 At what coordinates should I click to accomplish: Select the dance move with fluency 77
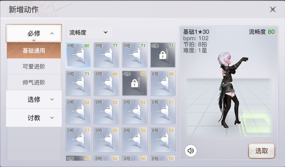coord(106,55)
